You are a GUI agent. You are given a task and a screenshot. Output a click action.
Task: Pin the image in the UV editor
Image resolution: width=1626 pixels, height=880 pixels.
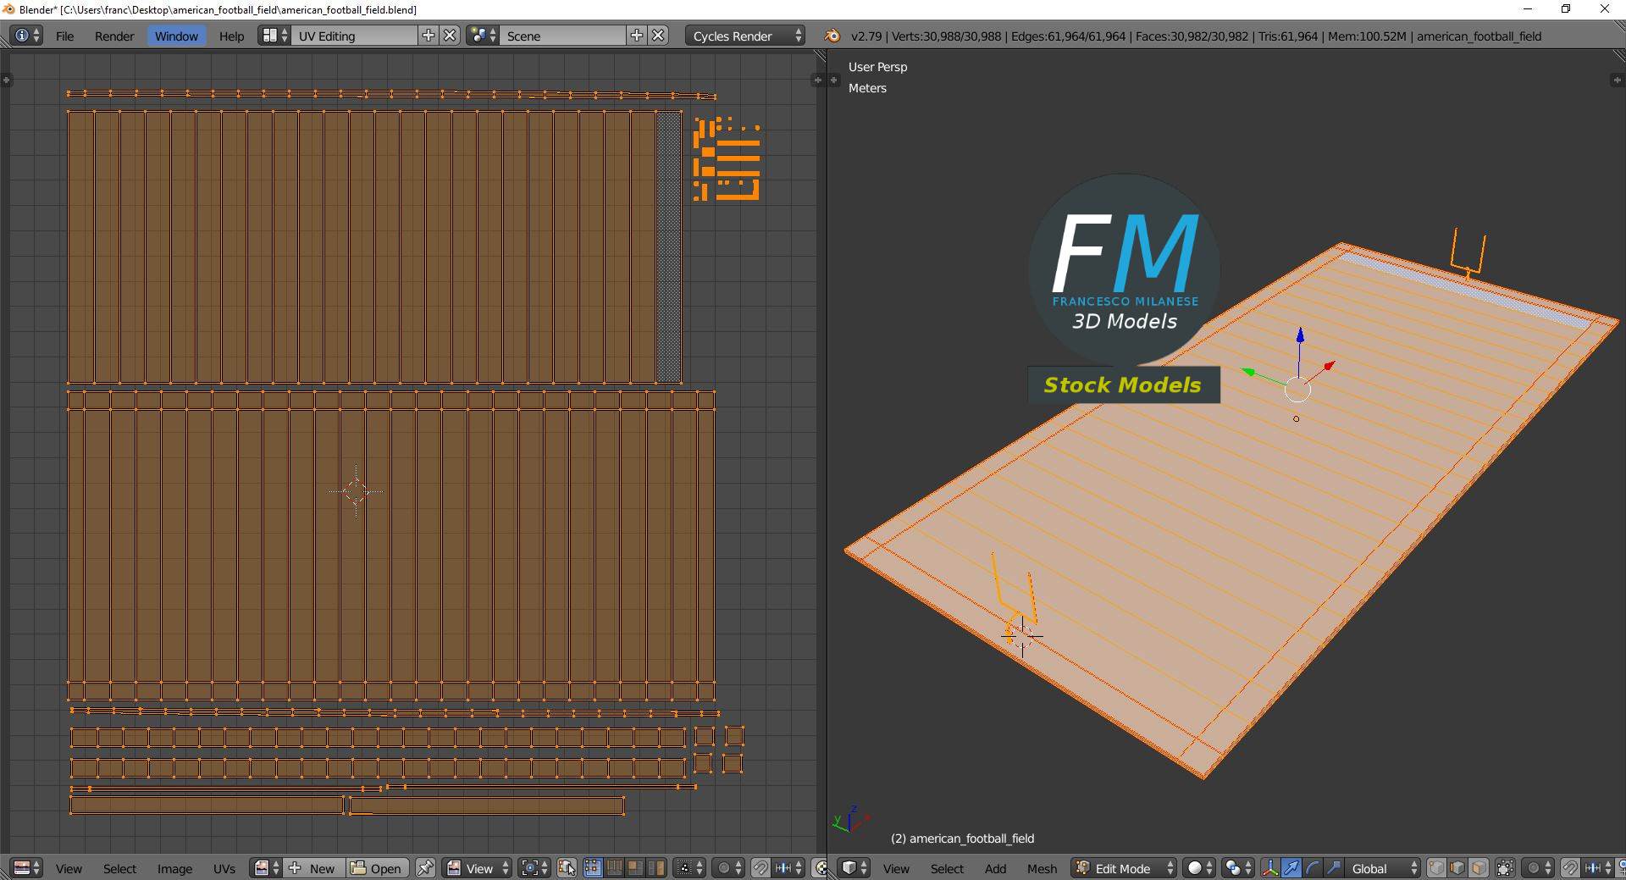click(425, 868)
